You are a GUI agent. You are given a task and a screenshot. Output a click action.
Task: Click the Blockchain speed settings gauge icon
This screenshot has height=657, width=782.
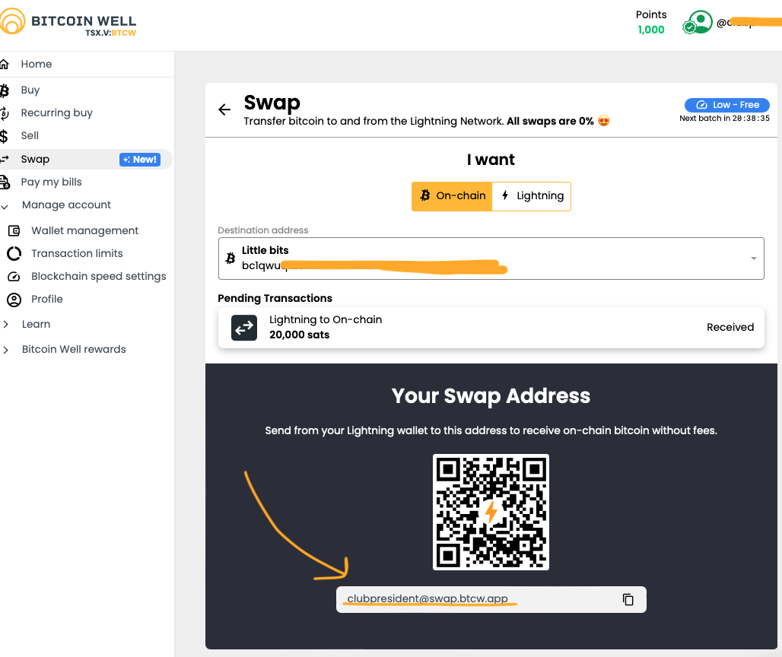[x=14, y=276]
